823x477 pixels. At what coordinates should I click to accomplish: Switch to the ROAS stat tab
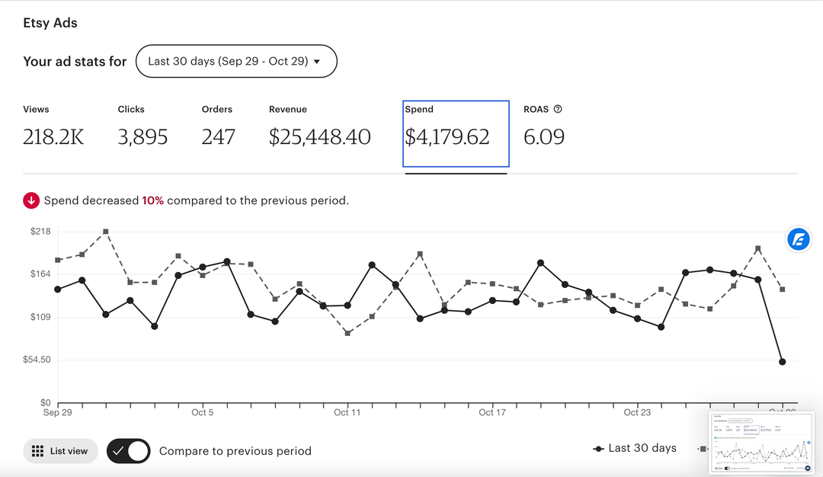click(x=543, y=127)
